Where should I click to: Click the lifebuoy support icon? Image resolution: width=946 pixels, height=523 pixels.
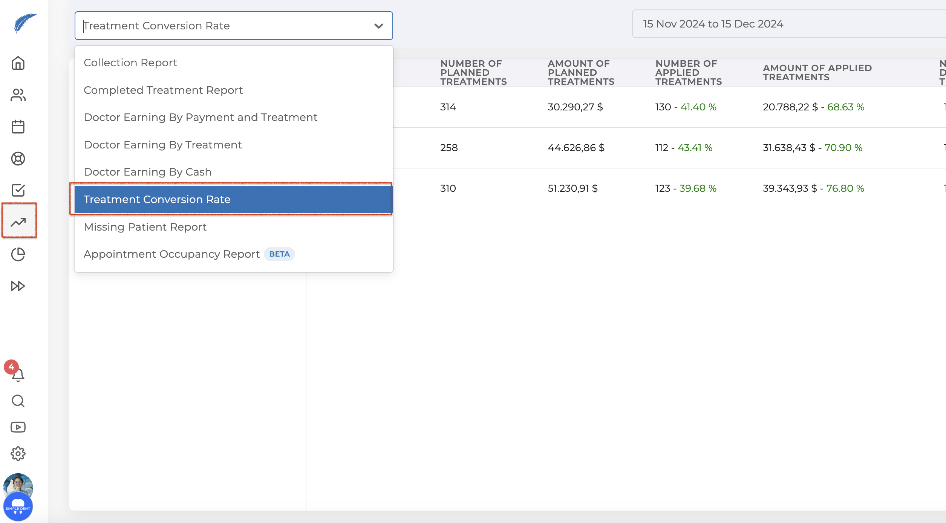click(x=18, y=159)
